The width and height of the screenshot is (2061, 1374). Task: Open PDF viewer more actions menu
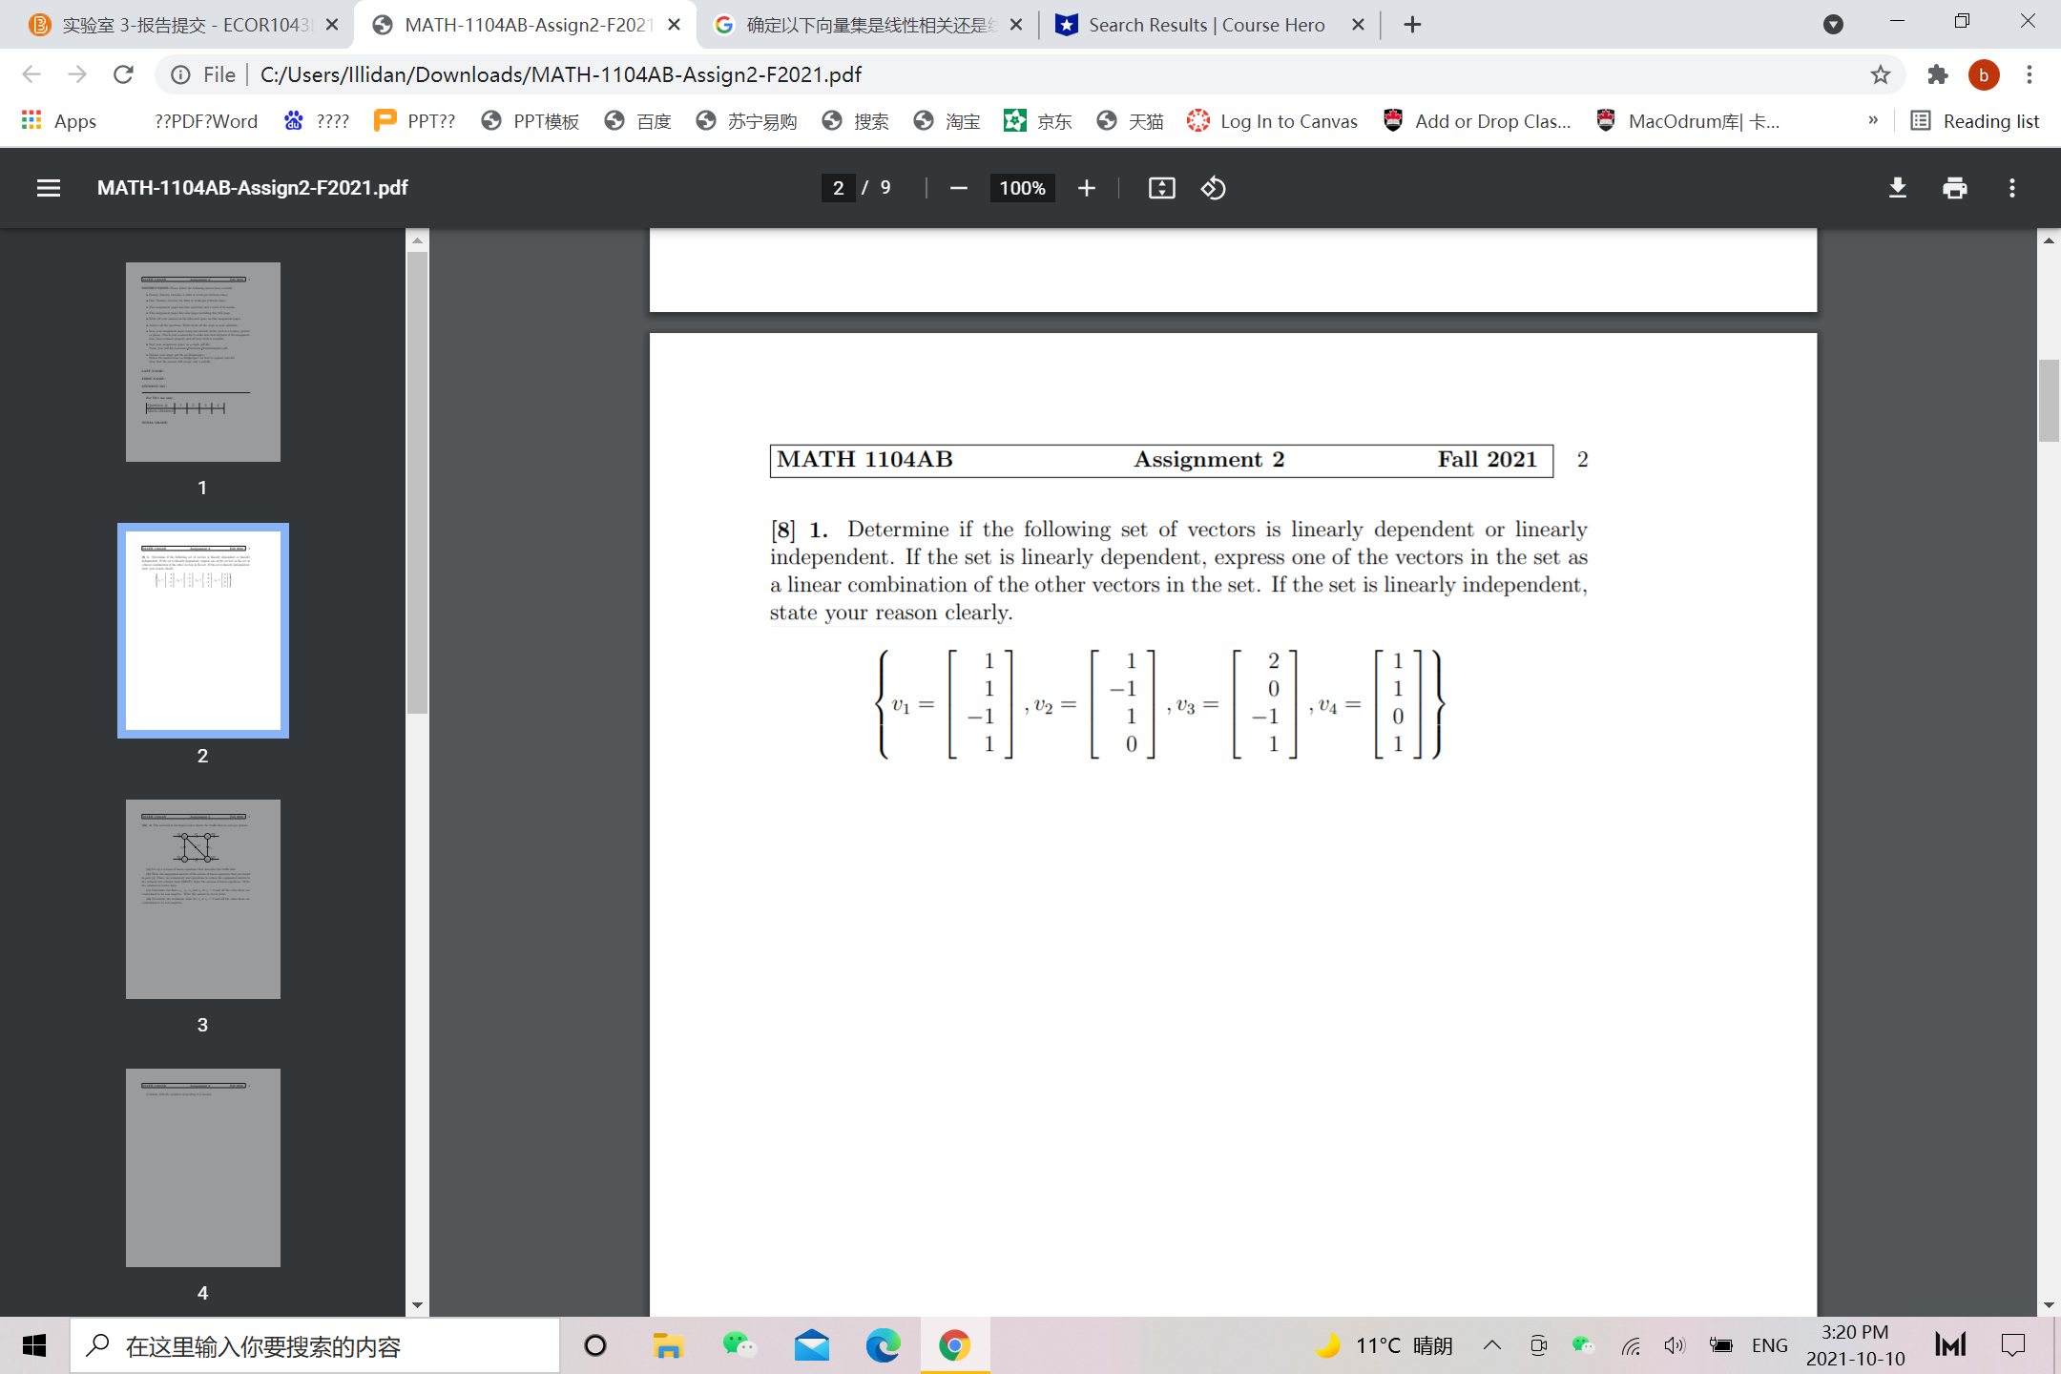2011,188
